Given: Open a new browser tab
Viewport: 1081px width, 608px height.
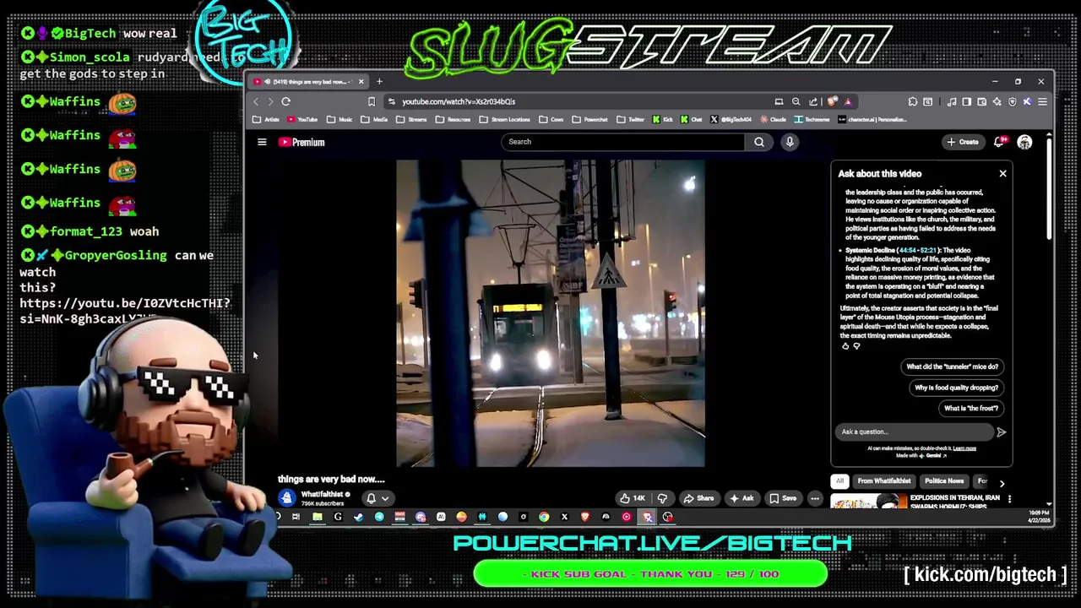Looking at the screenshot, I should pyautogui.click(x=379, y=82).
